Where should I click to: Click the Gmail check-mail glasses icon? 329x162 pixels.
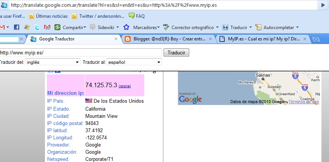(47, 27)
